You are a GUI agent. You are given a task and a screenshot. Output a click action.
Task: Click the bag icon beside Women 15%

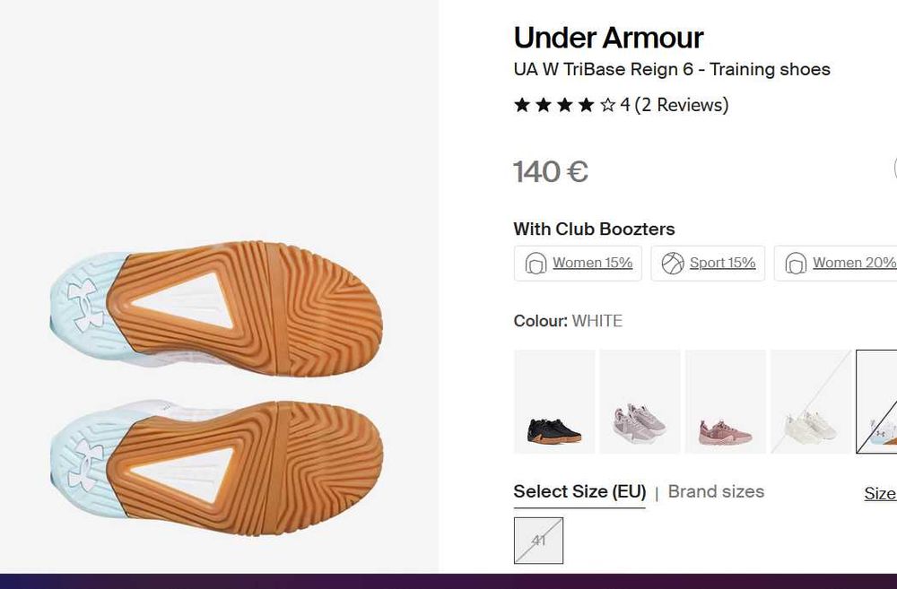[x=536, y=264]
